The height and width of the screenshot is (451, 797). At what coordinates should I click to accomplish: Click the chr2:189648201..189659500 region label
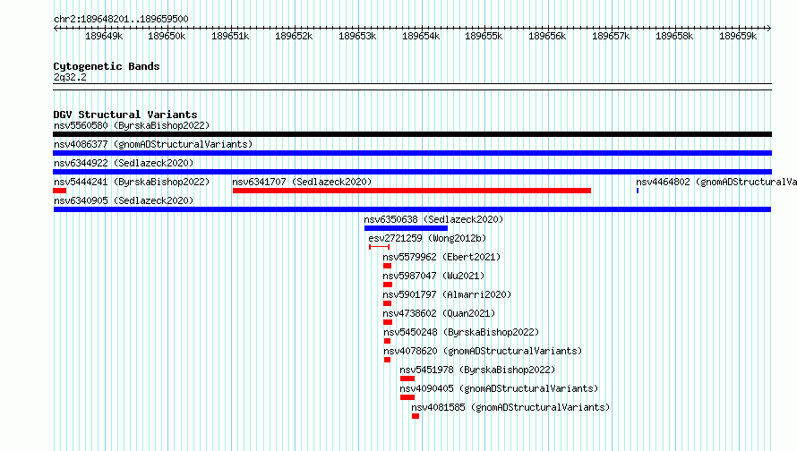[x=121, y=19]
